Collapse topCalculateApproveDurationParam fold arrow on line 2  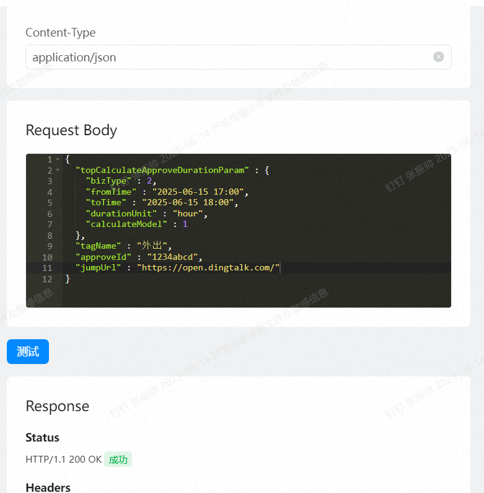tap(58, 170)
